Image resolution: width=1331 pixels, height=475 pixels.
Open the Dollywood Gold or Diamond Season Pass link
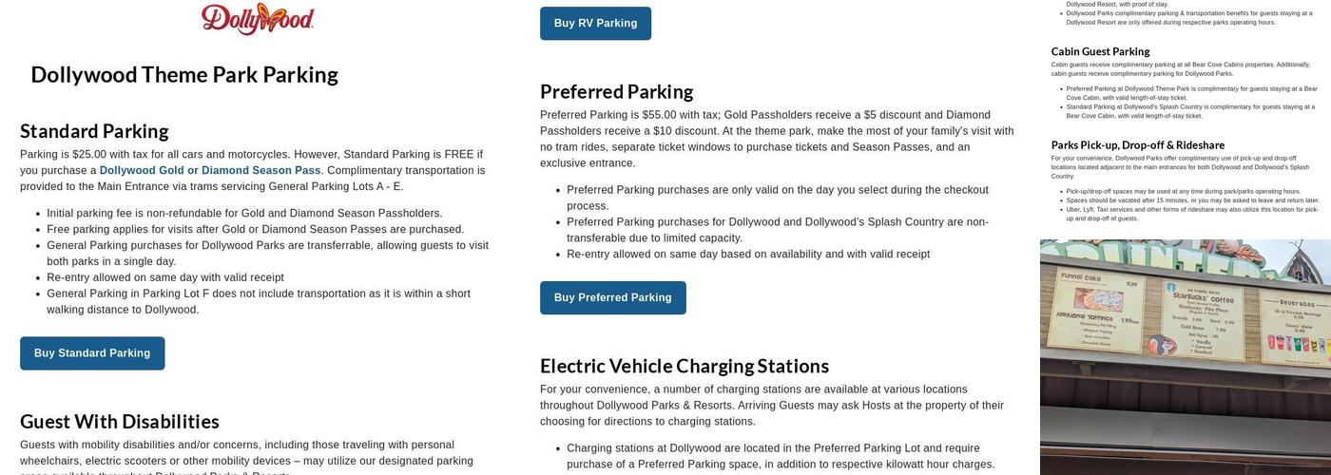(210, 171)
